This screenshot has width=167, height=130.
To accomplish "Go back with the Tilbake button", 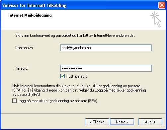I will (97, 122).
